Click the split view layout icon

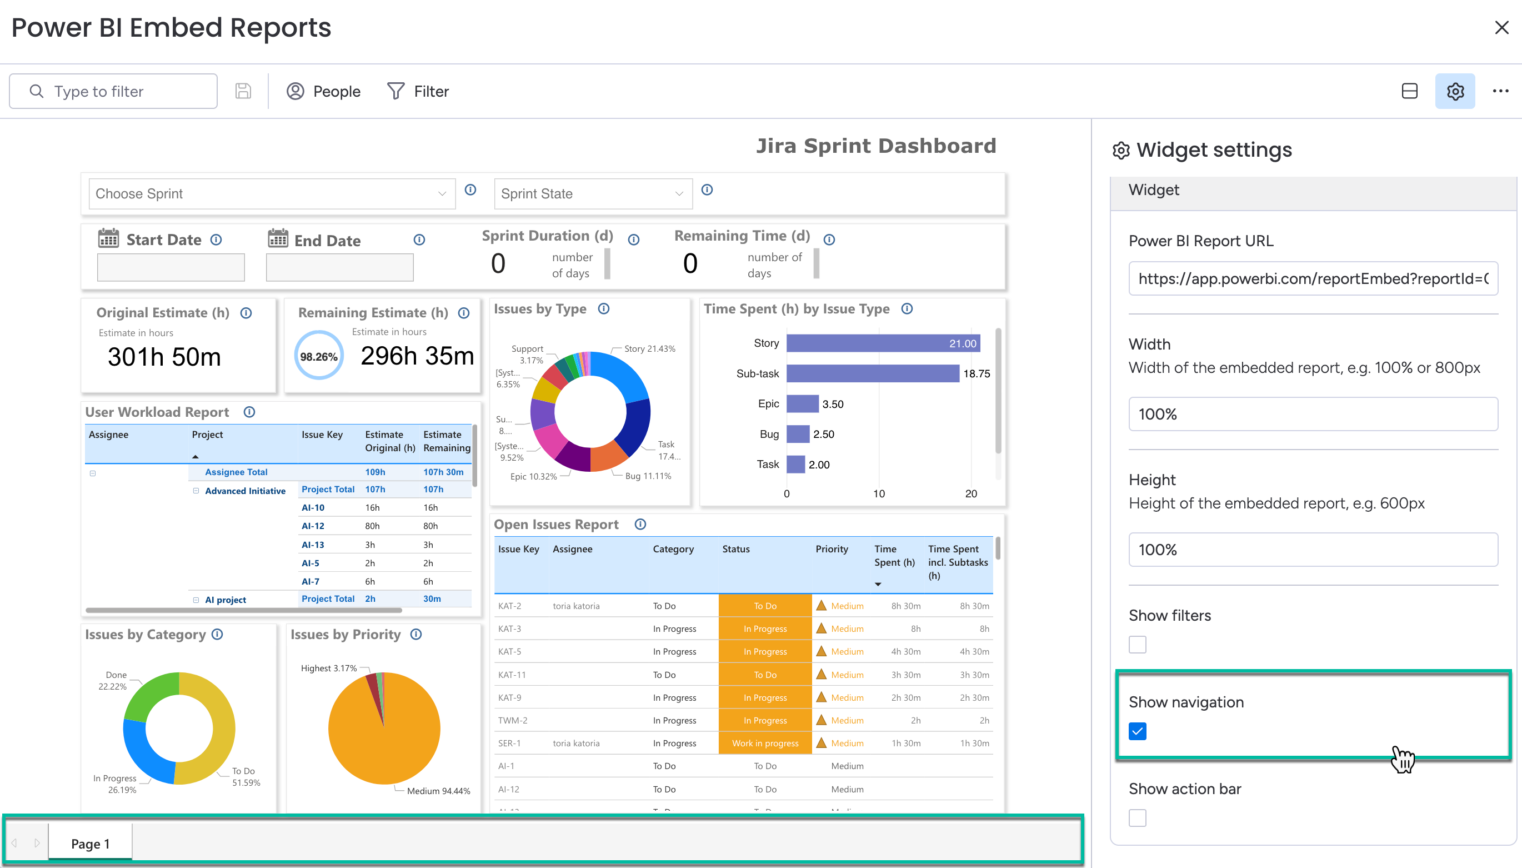(x=1409, y=91)
